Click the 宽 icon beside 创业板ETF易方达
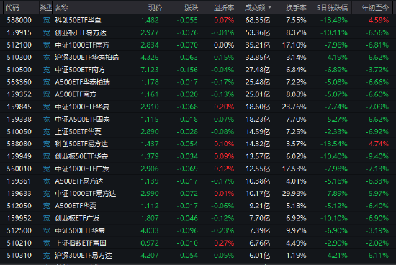Viewport: 396px width, 265px height. [x=47, y=32]
